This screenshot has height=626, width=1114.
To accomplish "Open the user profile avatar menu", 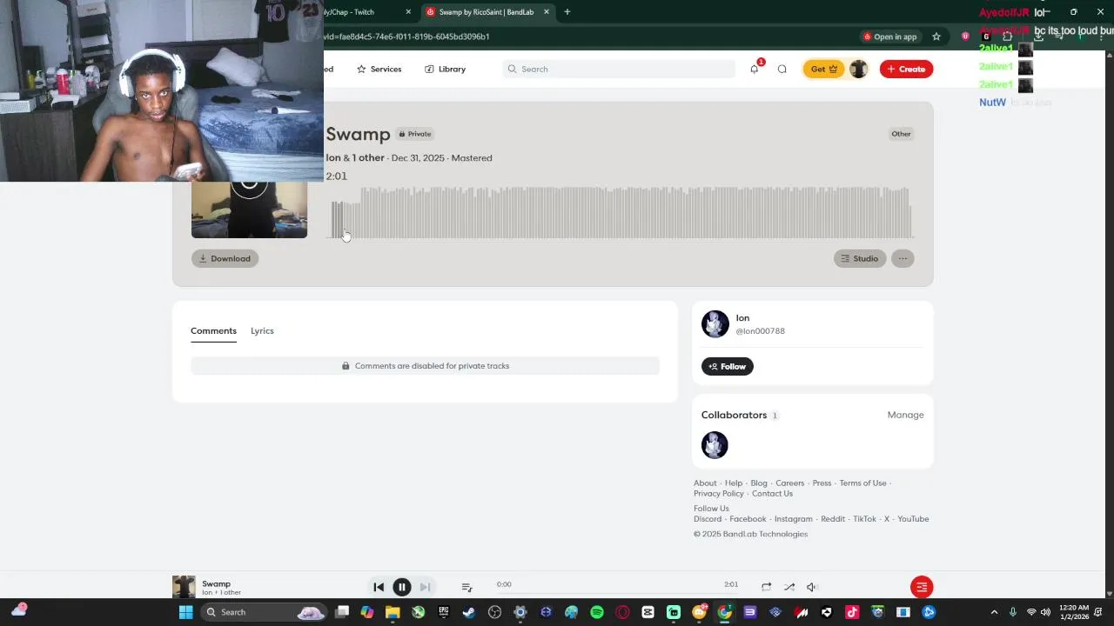I will coord(858,69).
